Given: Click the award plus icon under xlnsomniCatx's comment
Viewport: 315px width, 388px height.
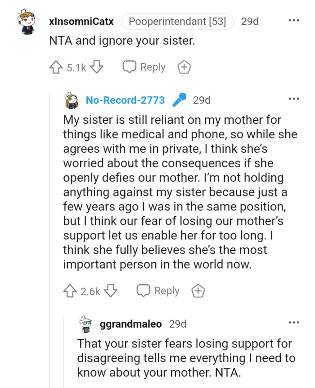Looking at the screenshot, I should point(184,67).
